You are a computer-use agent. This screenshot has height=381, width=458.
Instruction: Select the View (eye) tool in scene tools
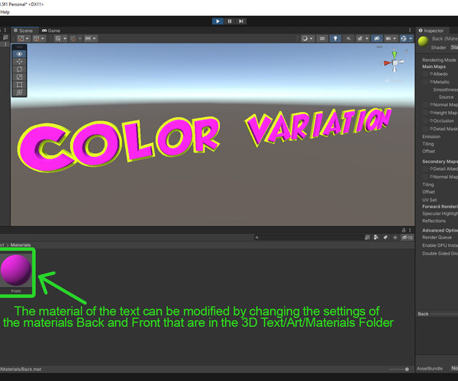pos(19,54)
